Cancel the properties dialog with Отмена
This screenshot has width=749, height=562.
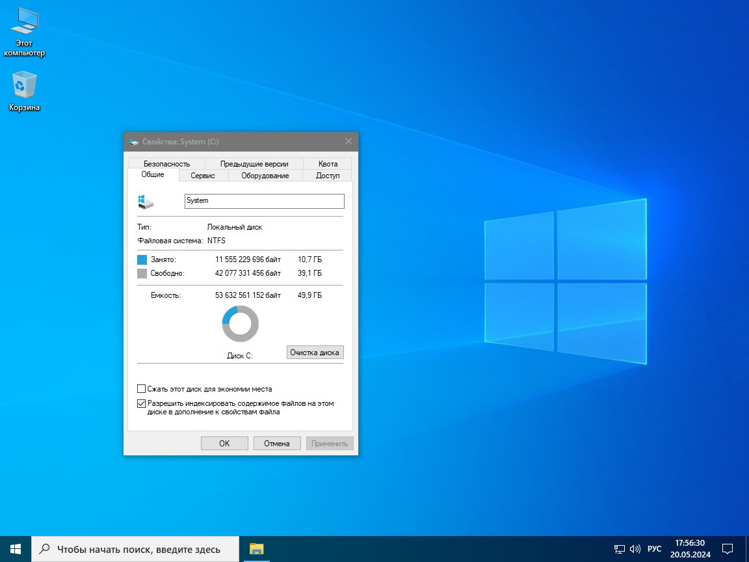coord(277,443)
